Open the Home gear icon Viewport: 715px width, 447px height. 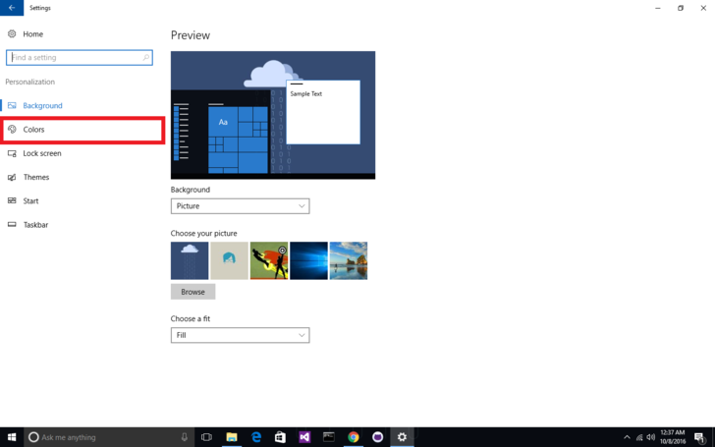click(12, 33)
